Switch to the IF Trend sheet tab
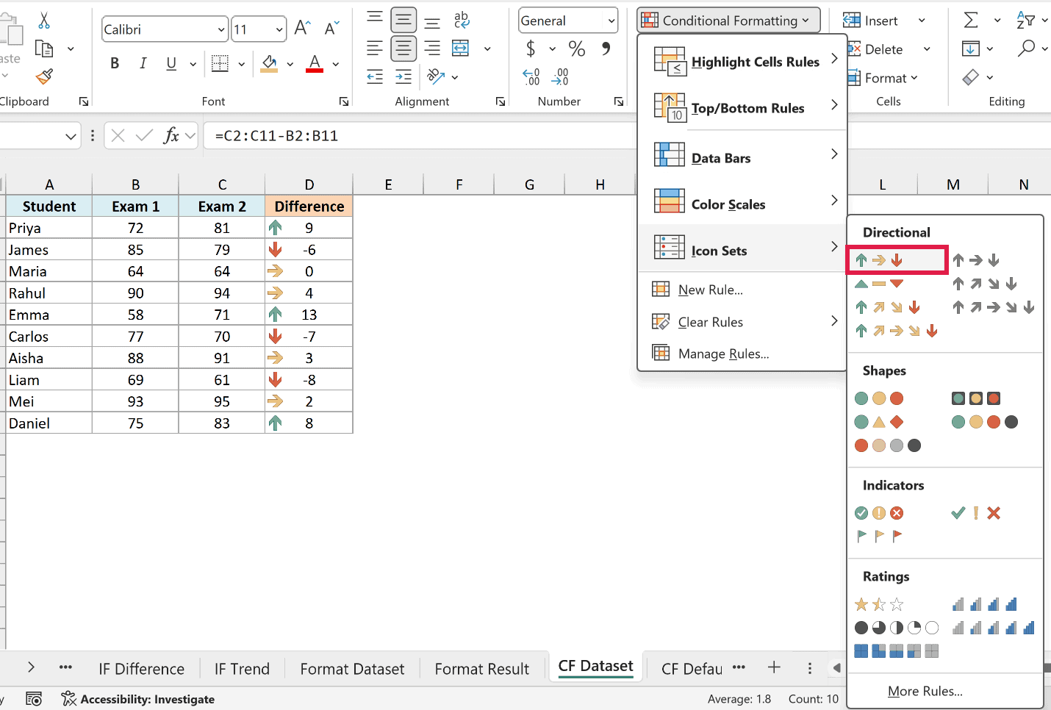The image size is (1051, 710). click(x=242, y=669)
